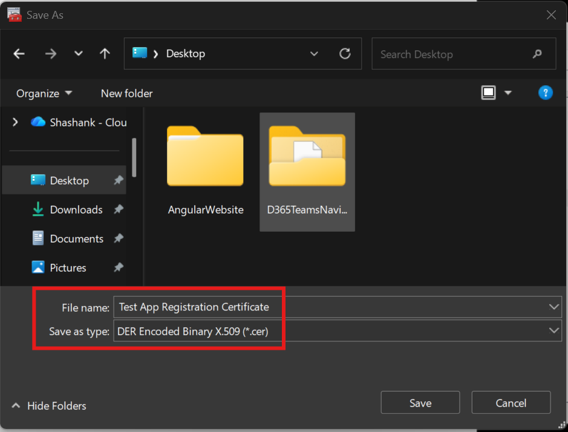Create a New folder
This screenshot has height=432, width=568.
point(127,94)
